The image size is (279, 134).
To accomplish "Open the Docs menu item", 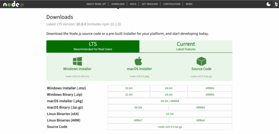I will click(x=133, y=4).
